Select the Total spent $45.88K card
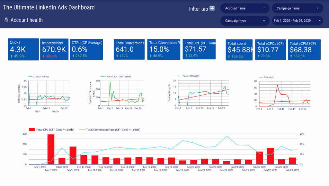 pos(239,50)
